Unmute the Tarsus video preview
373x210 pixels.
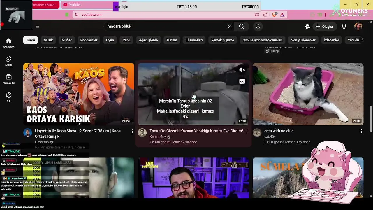pyautogui.click(x=242, y=70)
